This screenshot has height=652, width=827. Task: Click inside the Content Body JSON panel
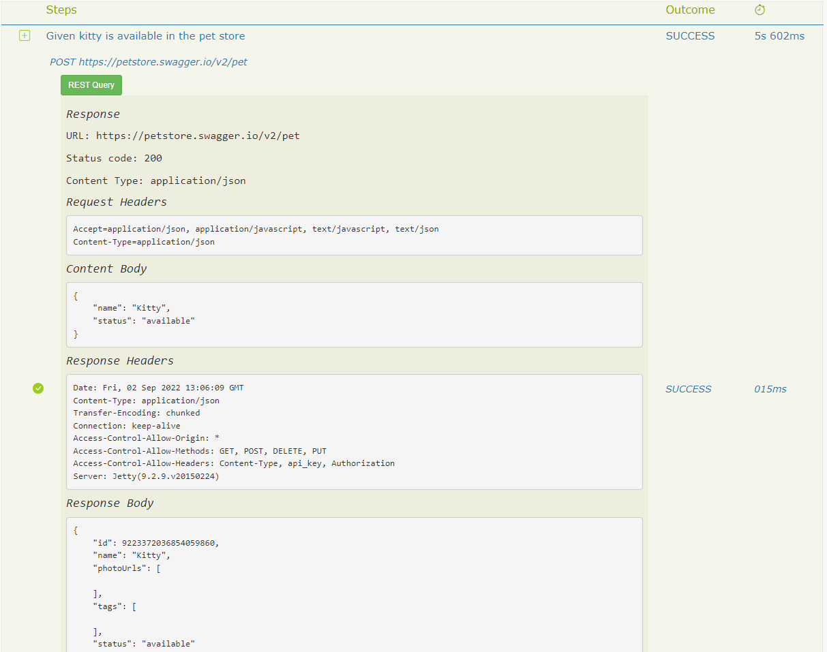point(355,314)
